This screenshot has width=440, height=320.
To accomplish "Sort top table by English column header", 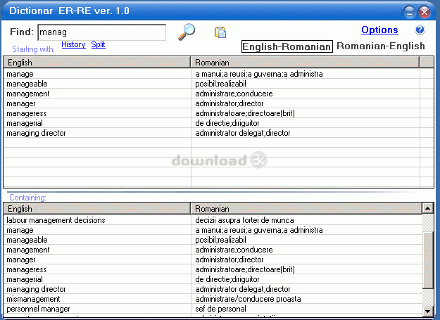I will click(x=97, y=62).
